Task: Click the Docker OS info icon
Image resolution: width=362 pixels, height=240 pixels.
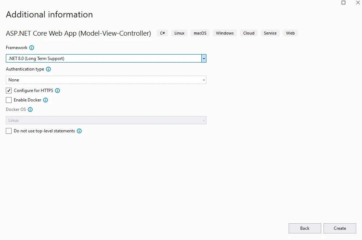Action: (30, 109)
